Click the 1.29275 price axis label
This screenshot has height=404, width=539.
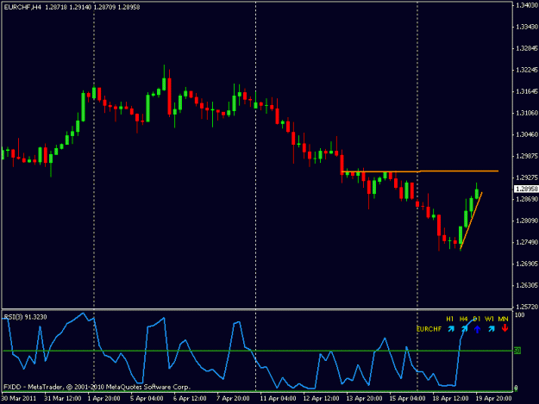coord(527,177)
